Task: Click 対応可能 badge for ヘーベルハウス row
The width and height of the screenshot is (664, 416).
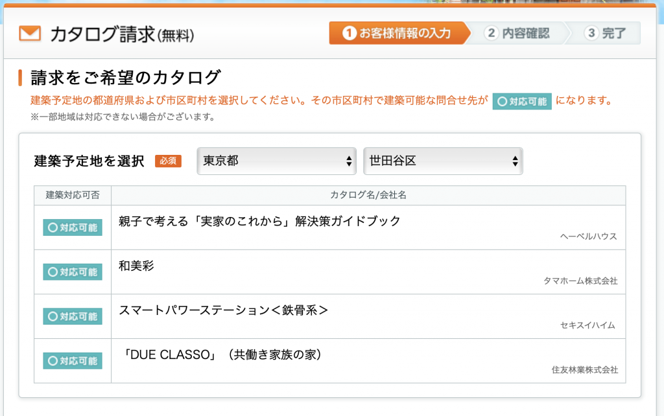Action: [x=73, y=227]
